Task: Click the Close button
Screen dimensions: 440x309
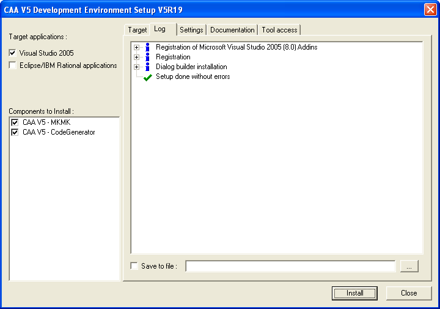Action: click(409, 293)
